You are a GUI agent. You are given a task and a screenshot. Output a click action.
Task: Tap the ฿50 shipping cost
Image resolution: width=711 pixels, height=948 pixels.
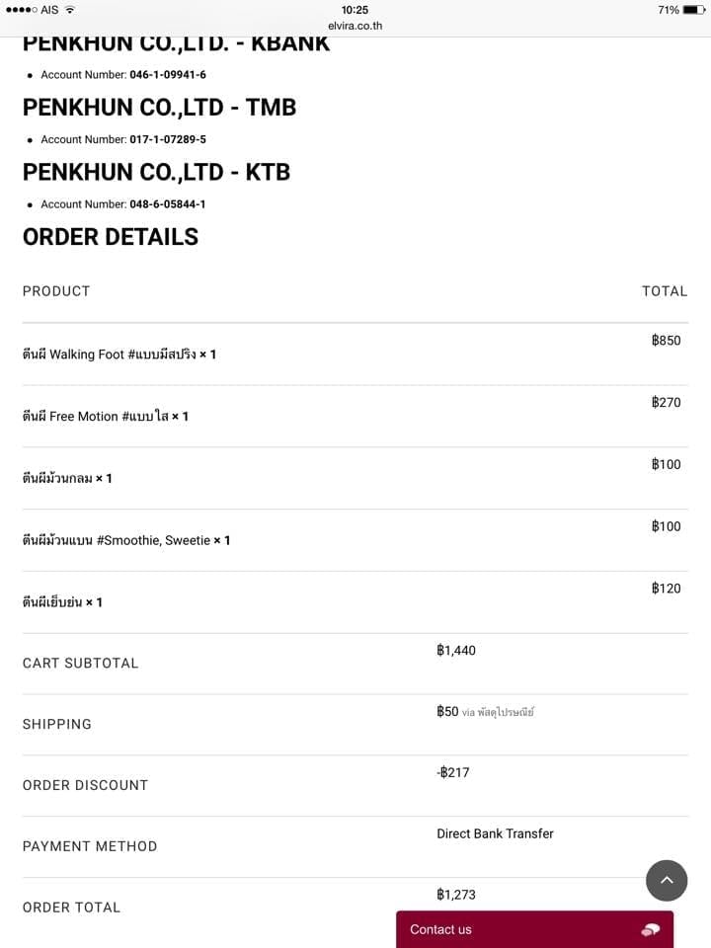point(447,711)
